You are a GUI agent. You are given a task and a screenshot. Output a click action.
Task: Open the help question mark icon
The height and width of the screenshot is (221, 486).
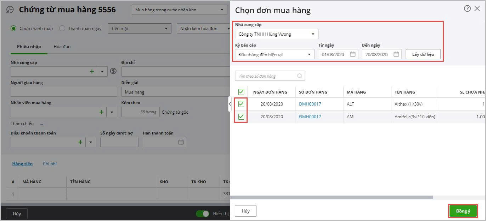pyautogui.click(x=467, y=9)
